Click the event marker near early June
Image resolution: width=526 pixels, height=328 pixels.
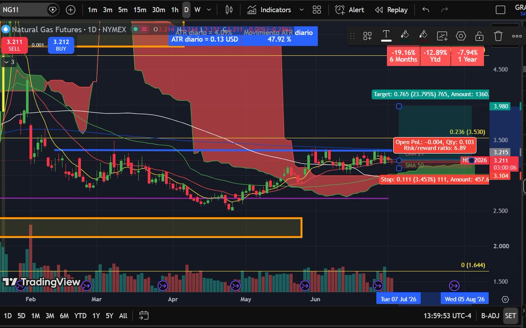click(305, 286)
